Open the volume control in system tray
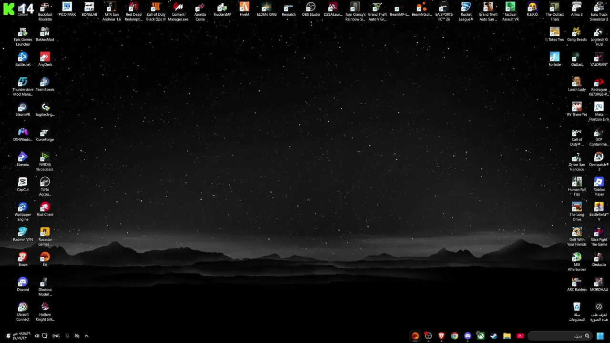 coord(37,336)
